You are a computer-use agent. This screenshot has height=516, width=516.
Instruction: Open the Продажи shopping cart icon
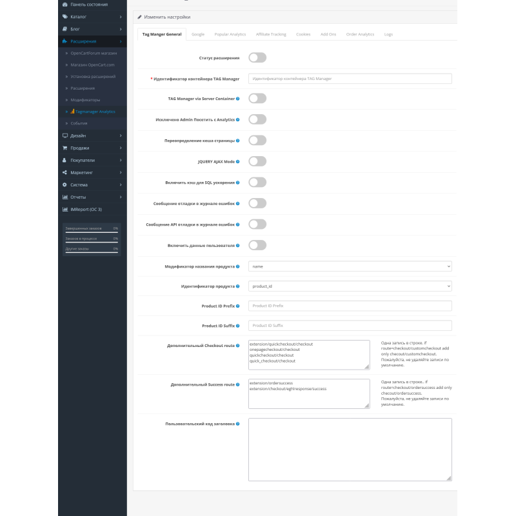click(65, 148)
